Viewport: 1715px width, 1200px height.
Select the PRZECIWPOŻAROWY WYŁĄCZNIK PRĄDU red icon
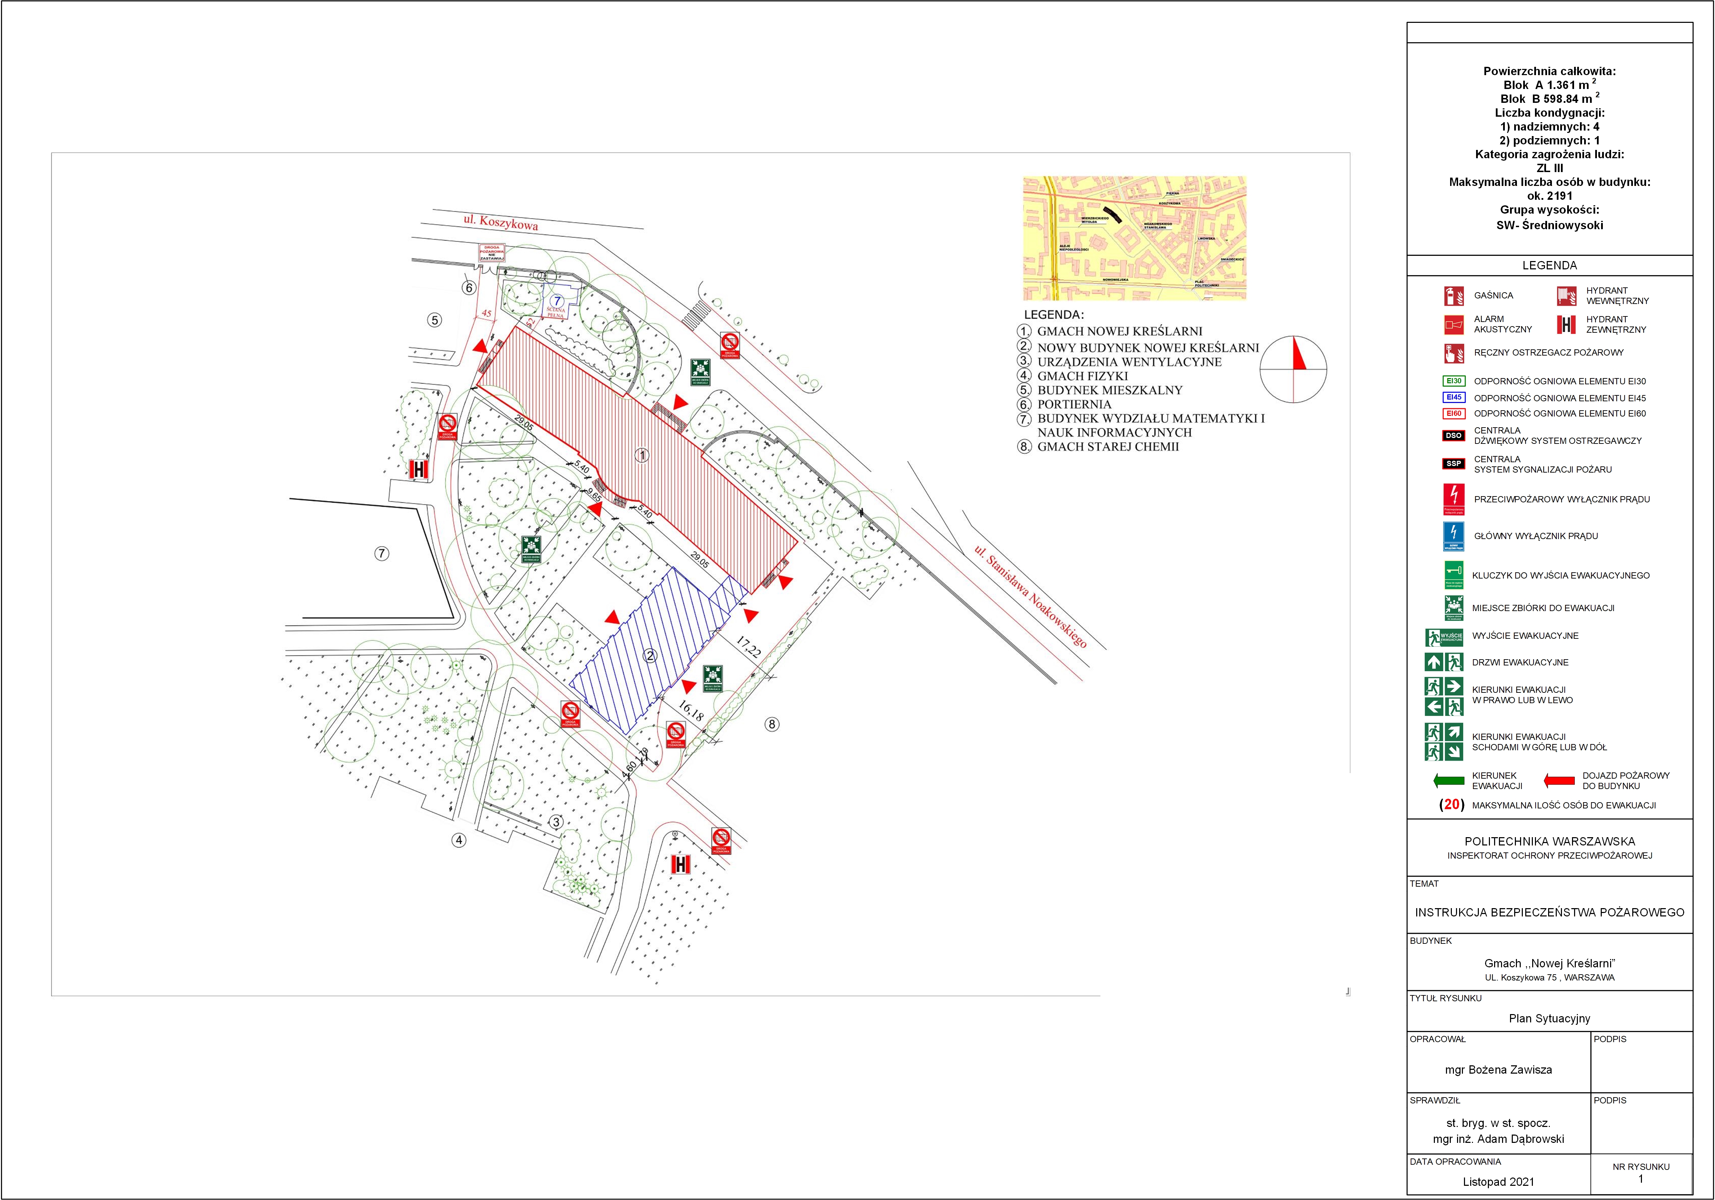tap(1454, 500)
